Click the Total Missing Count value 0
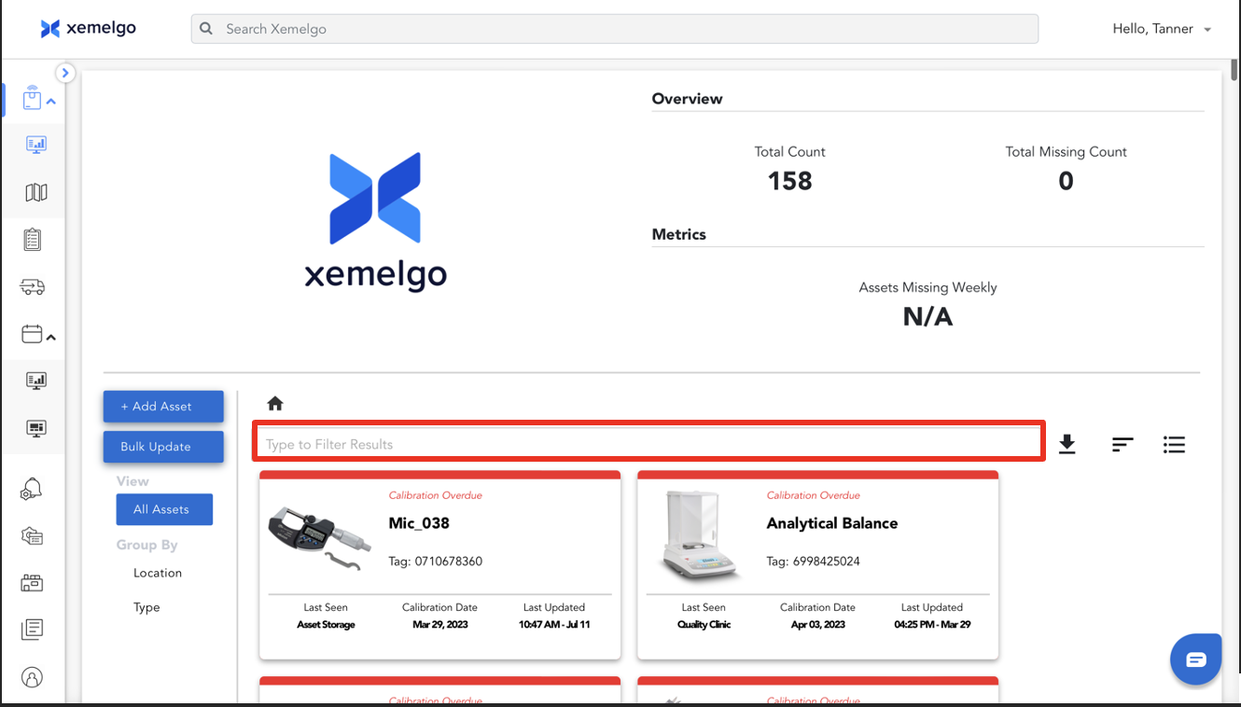This screenshot has height=707, width=1241. (x=1066, y=181)
